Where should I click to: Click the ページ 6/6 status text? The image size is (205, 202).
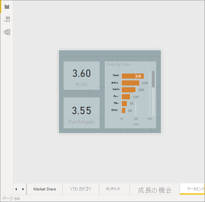(x=11, y=198)
